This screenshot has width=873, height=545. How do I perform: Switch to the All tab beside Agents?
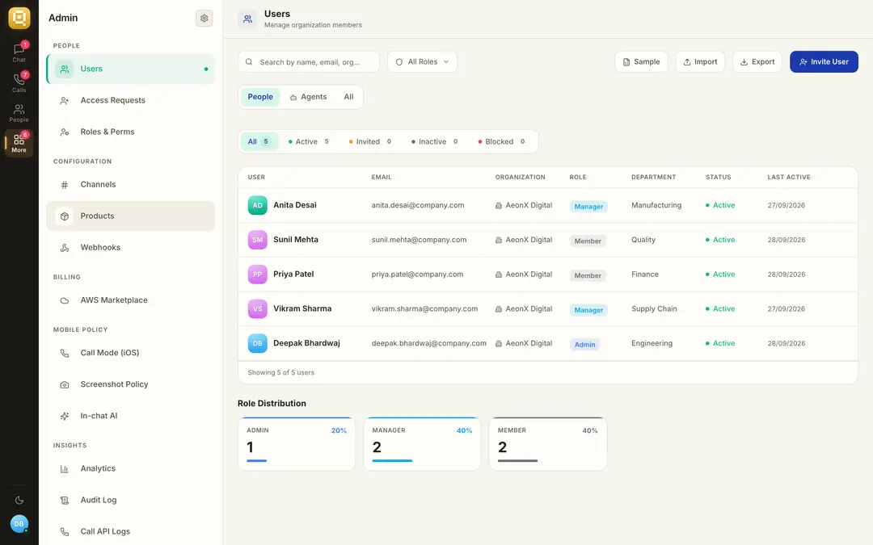348,97
